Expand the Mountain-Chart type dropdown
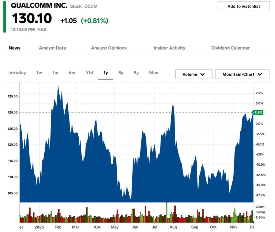This screenshot has height=232, width=275. click(242, 74)
